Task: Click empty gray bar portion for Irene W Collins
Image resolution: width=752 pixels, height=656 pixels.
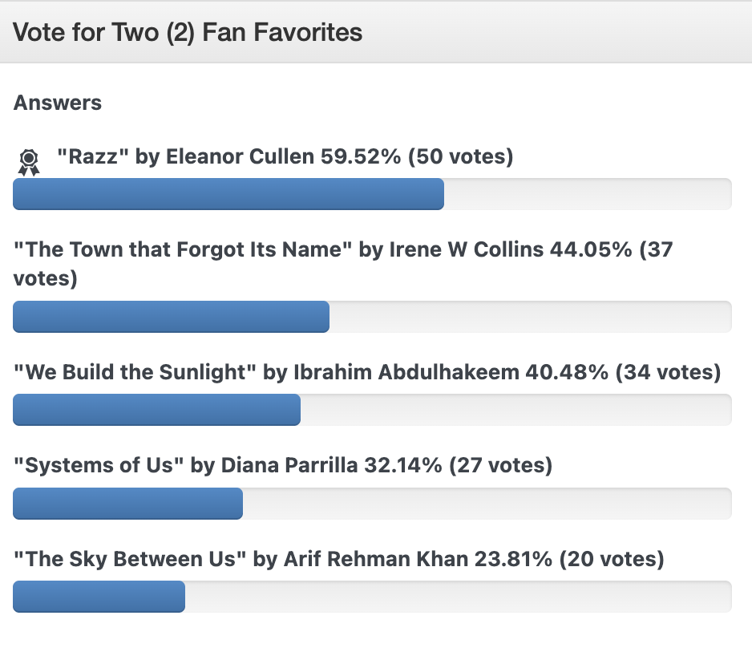Action: (x=530, y=317)
